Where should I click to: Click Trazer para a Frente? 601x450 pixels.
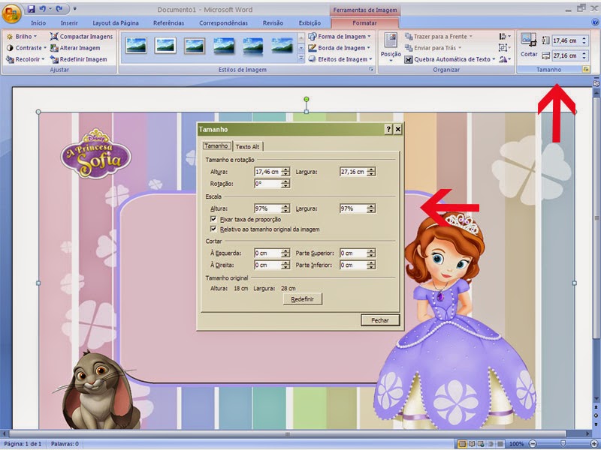[439, 36]
